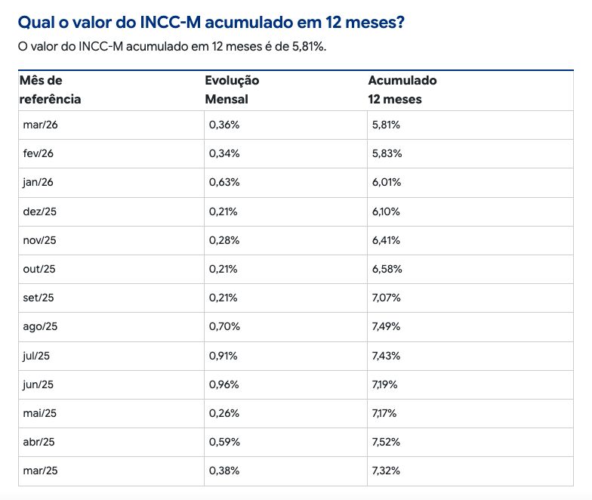Click the 7,07% accumulated value for set/25

pos(387,298)
